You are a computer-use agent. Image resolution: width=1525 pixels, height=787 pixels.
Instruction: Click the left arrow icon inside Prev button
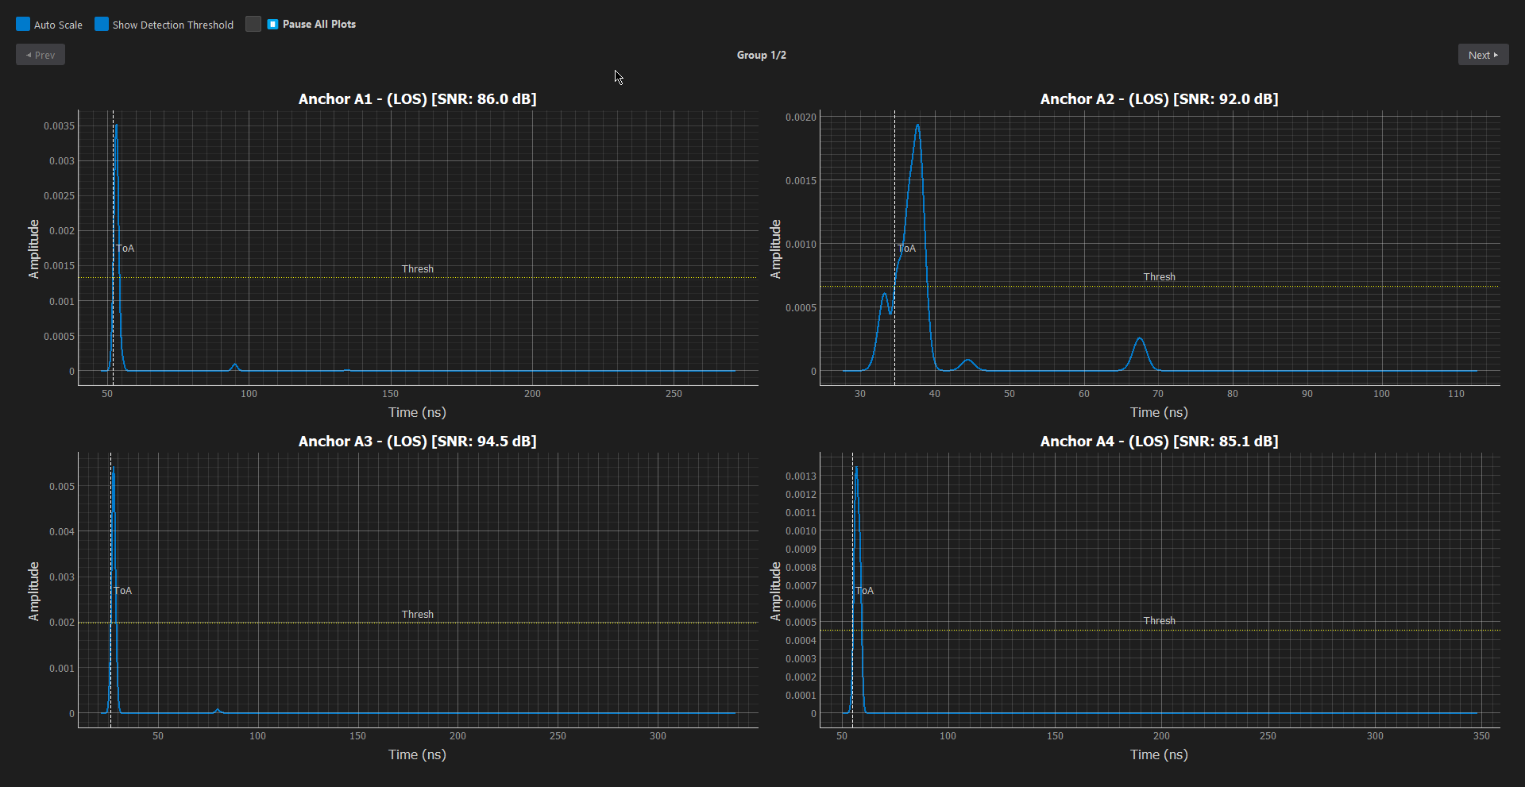pyautogui.click(x=29, y=54)
